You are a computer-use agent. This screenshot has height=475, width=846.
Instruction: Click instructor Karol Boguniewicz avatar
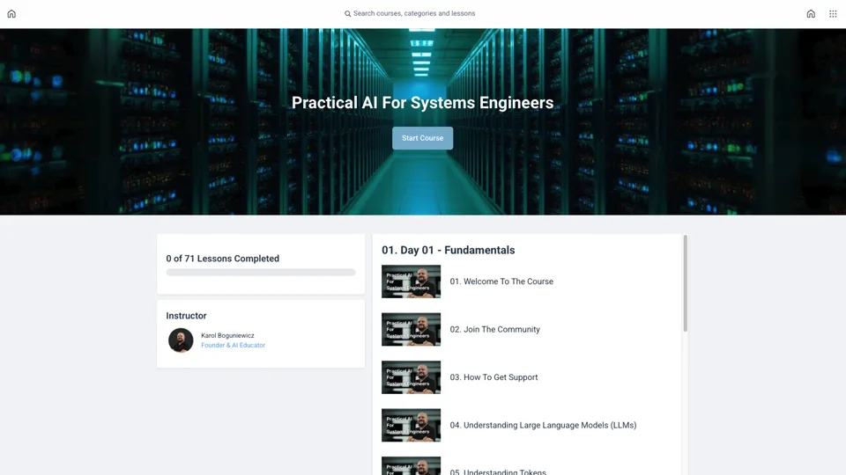pyautogui.click(x=181, y=340)
